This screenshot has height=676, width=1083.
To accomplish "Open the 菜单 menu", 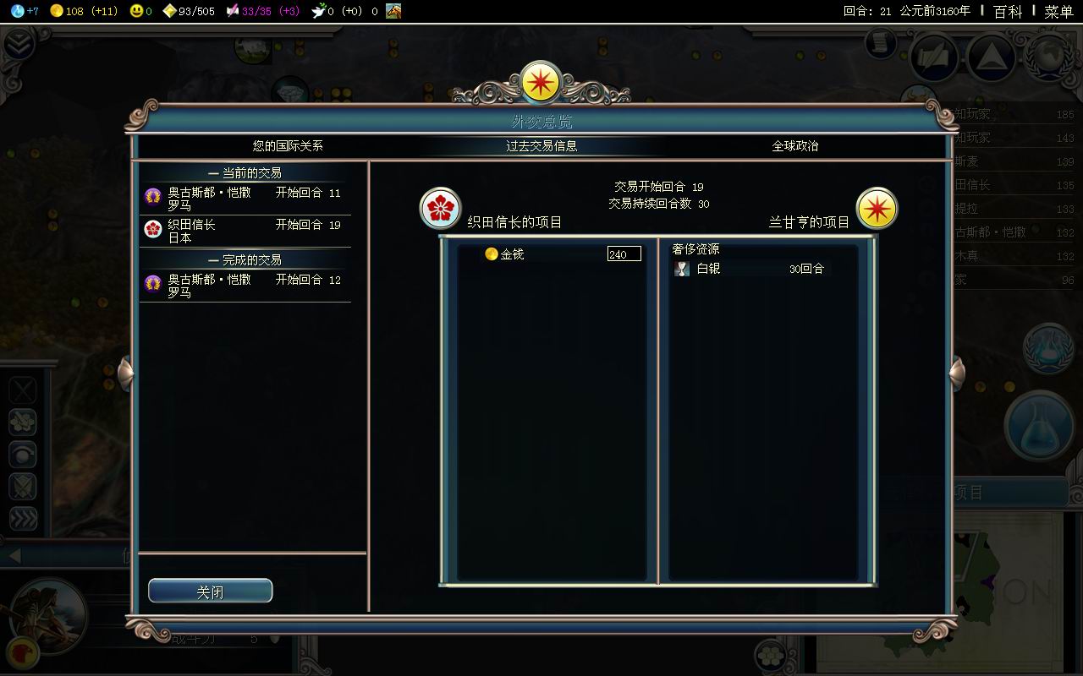I will pos(1058,12).
